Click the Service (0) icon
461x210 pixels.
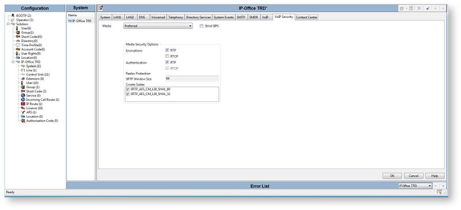[x=23, y=96]
